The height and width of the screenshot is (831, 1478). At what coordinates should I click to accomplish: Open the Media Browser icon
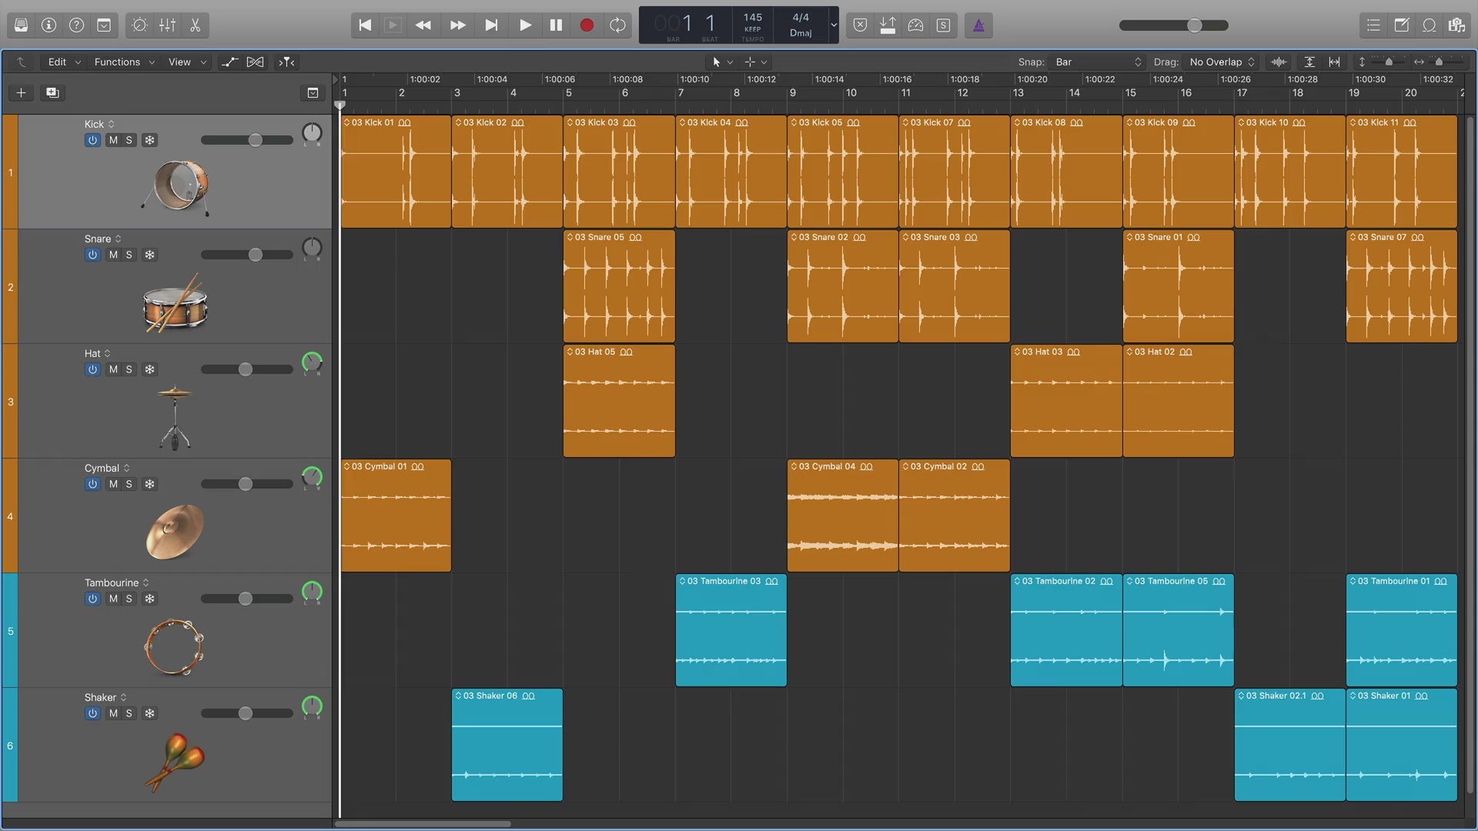coord(1456,25)
